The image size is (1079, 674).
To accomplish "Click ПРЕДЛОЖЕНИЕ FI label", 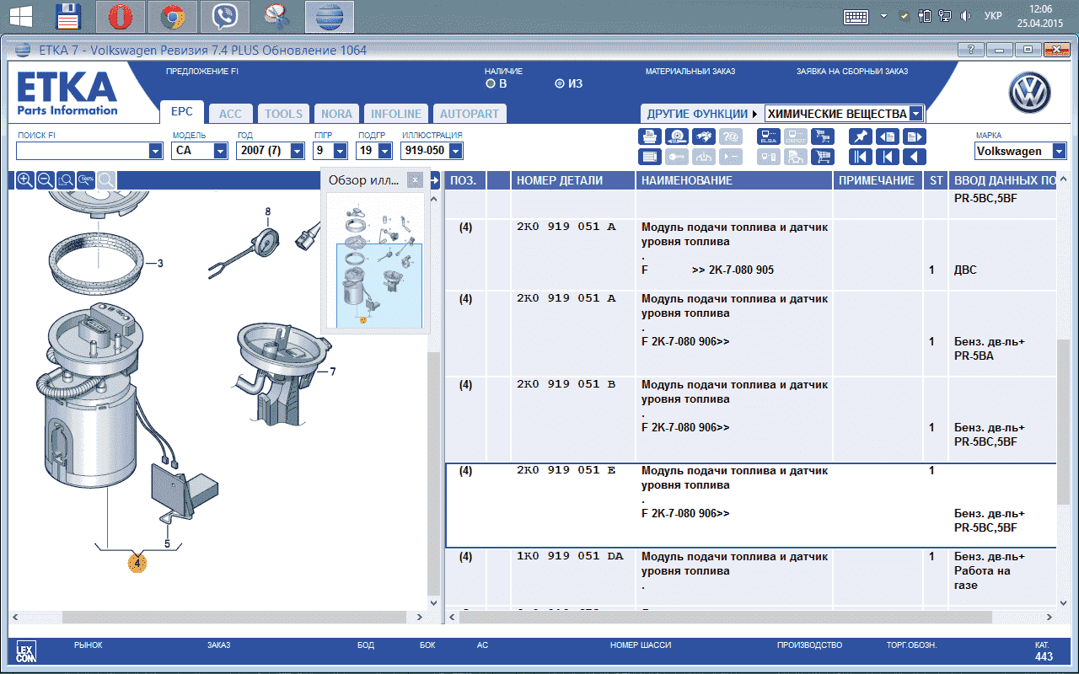I will 201,72.
